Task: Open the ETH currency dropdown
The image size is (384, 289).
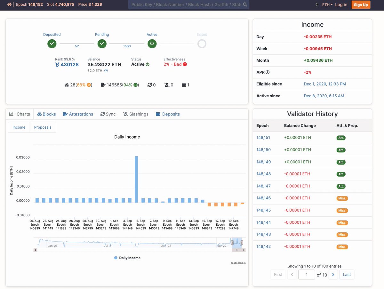Action: 327,5
